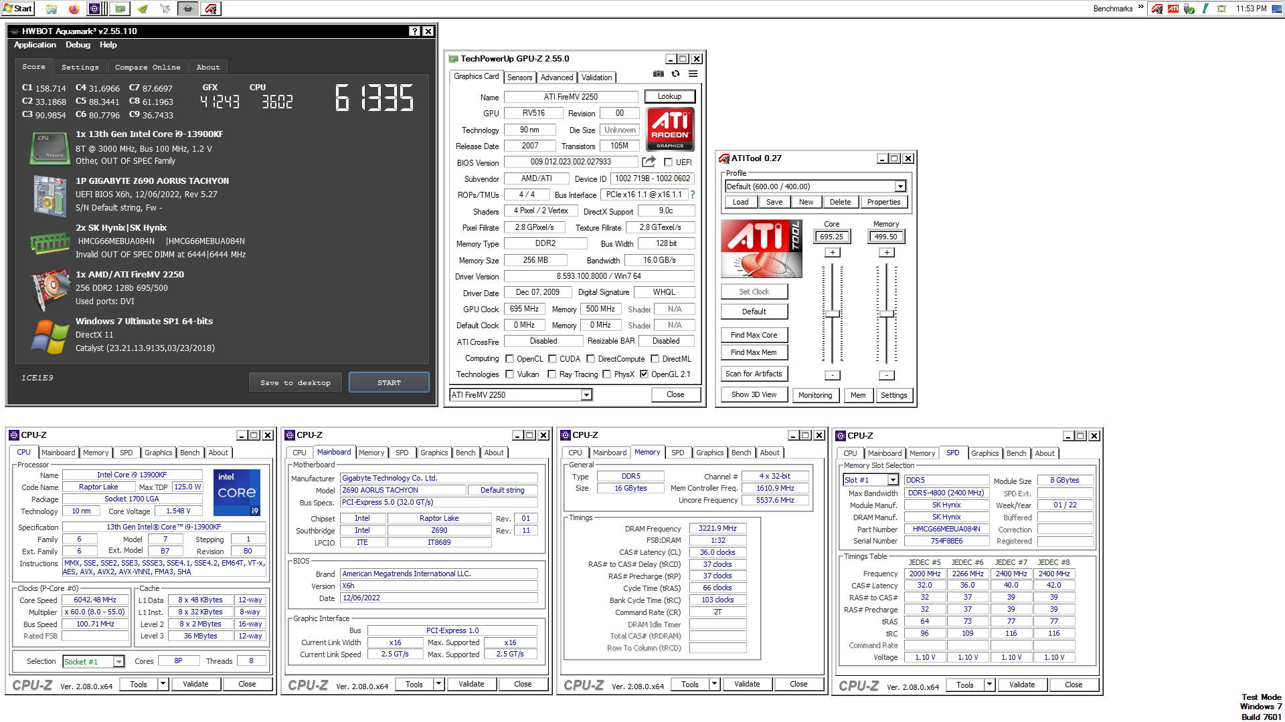Click the BIOS export share icon
This screenshot has width=1285, height=722.
(x=649, y=162)
